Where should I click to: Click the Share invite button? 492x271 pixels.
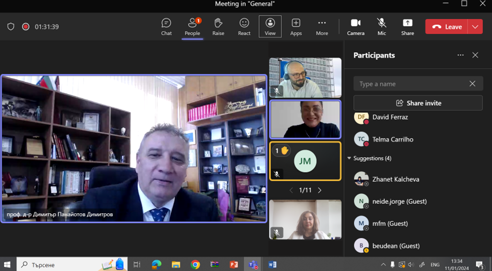418,103
